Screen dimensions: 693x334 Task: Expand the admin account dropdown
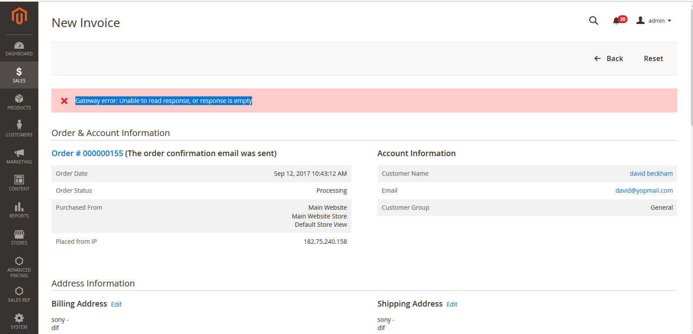(654, 20)
